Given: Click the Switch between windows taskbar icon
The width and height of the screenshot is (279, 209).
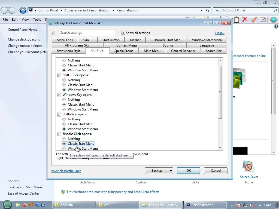Looking at the screenshot, I should tap(43, 205).
